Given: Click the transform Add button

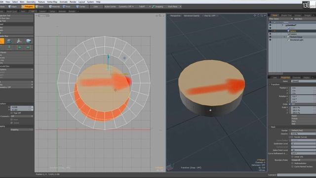Looking at the screenshot, I should point(304,124).
